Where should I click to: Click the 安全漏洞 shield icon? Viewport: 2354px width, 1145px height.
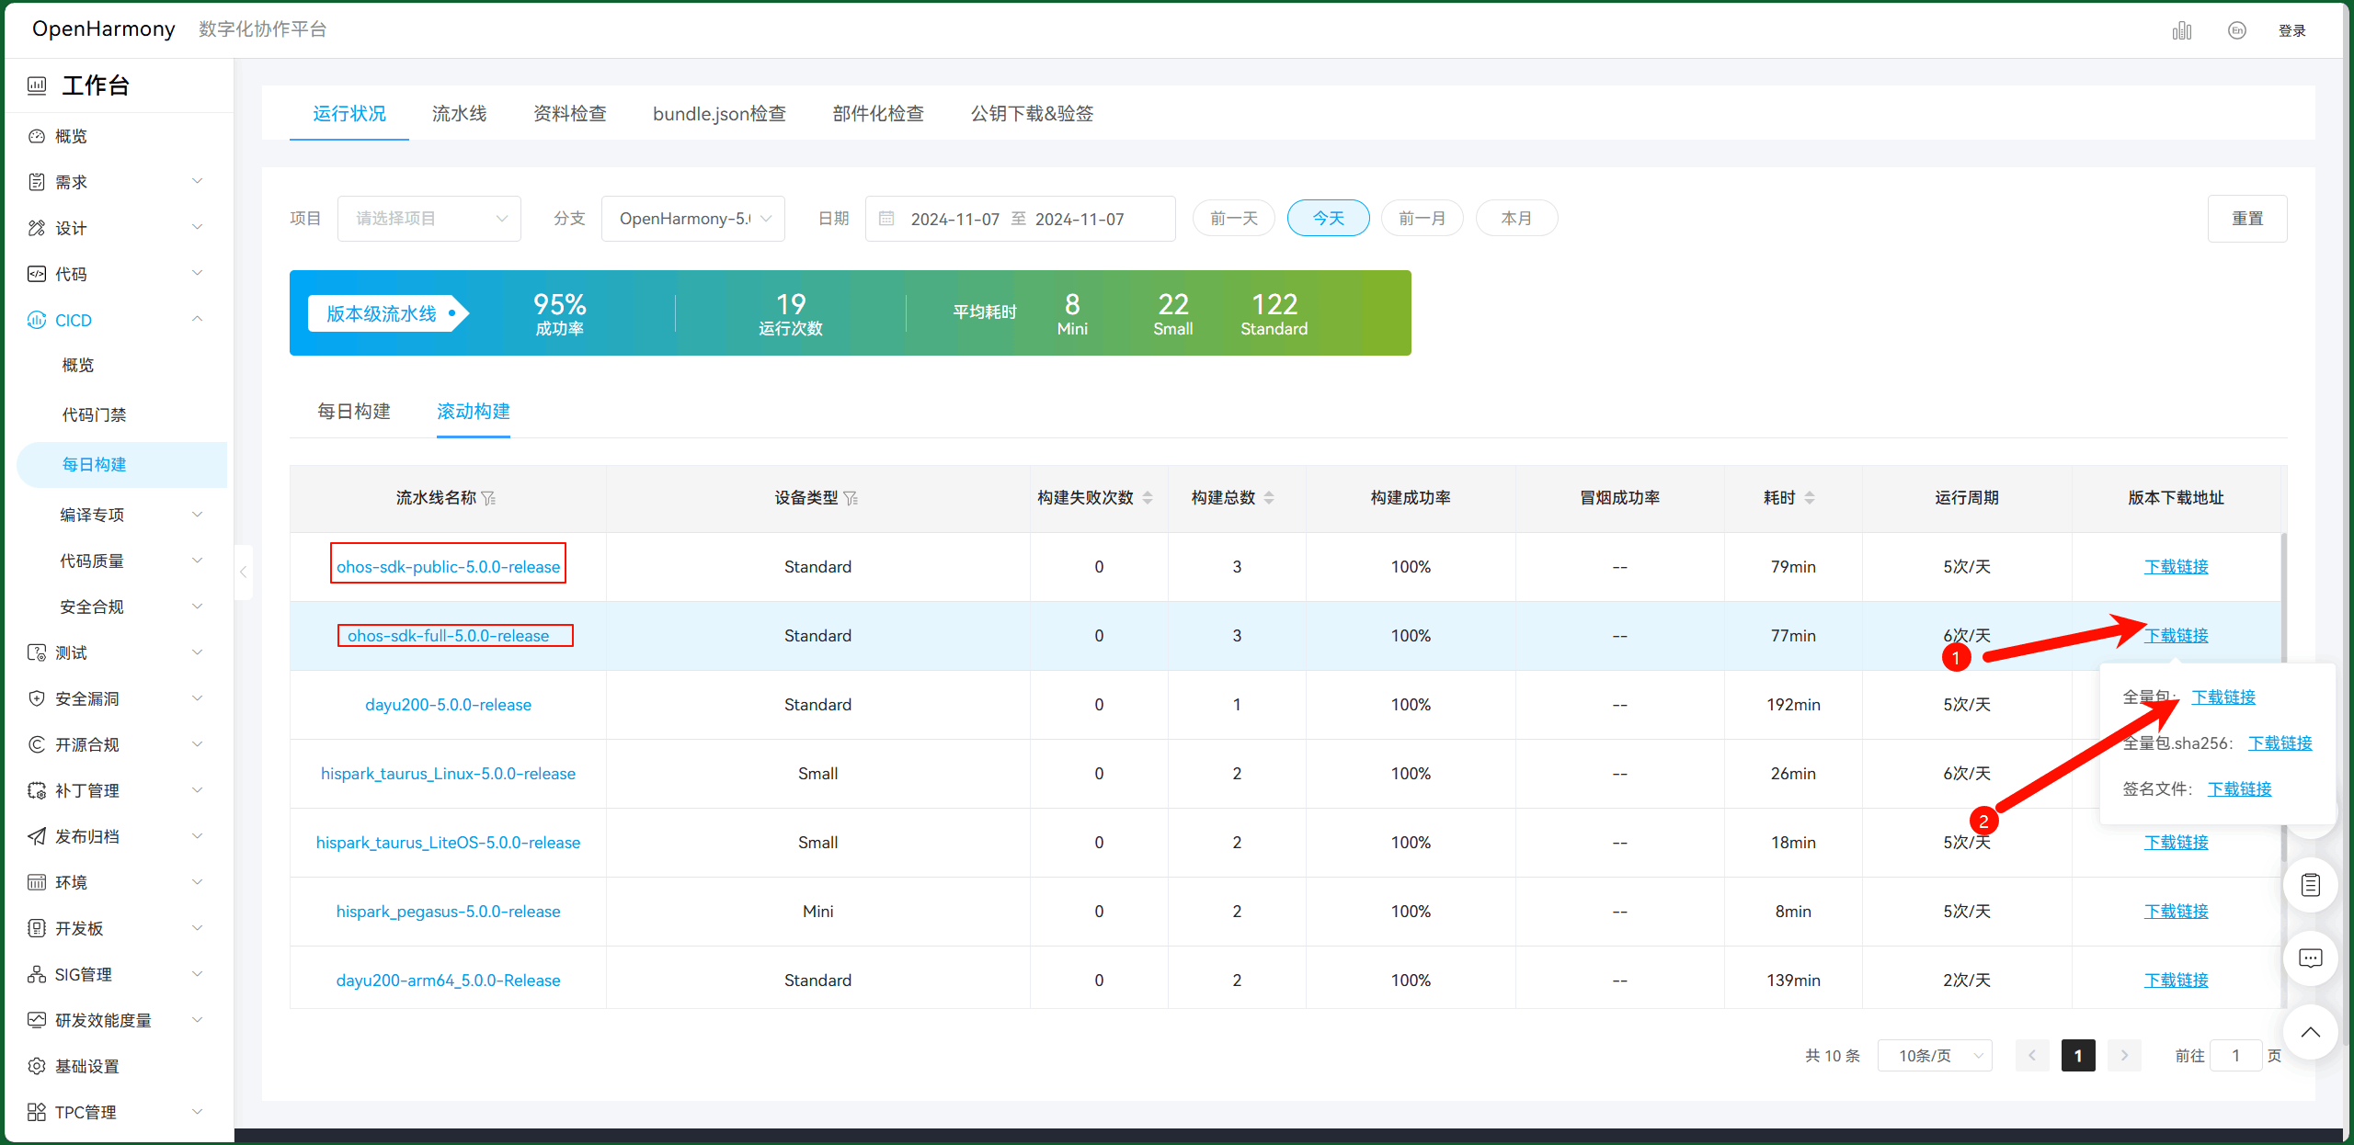point(37,698)
